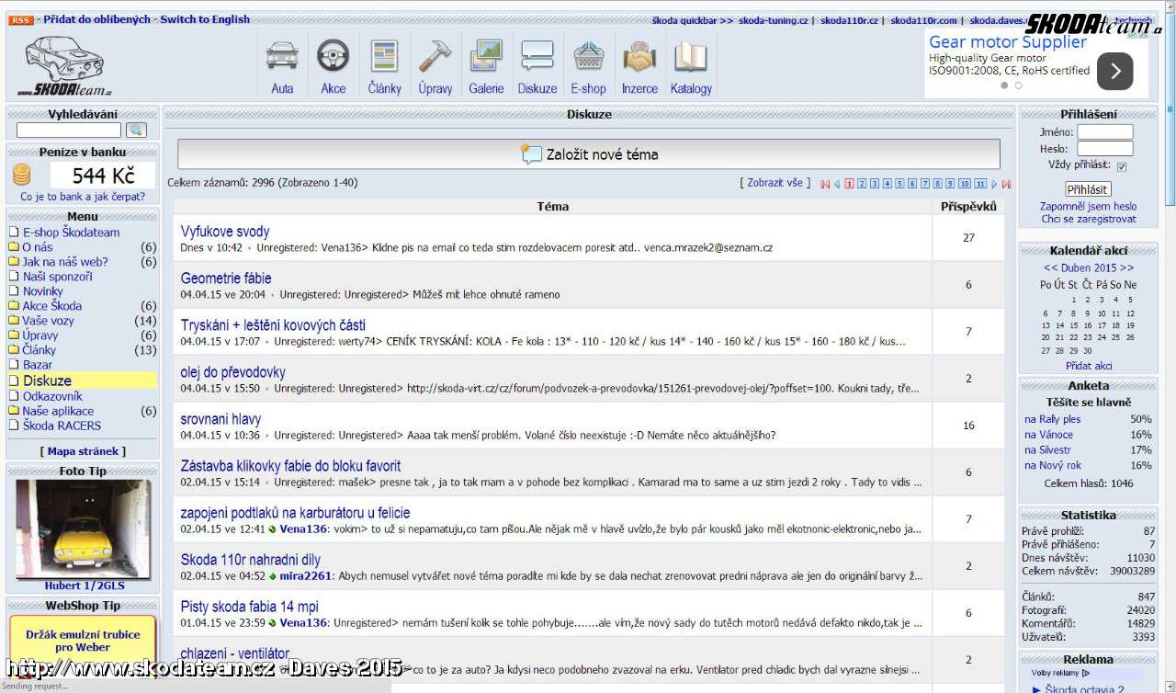The image size is (1176, 693).
Task: Go to first page of topics
Action: pos(825,184)
